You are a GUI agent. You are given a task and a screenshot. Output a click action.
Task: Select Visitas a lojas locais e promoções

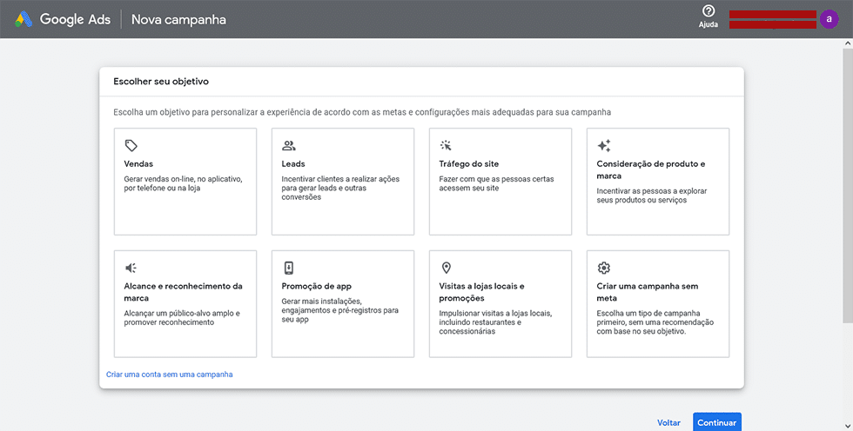tap(481, 292)
